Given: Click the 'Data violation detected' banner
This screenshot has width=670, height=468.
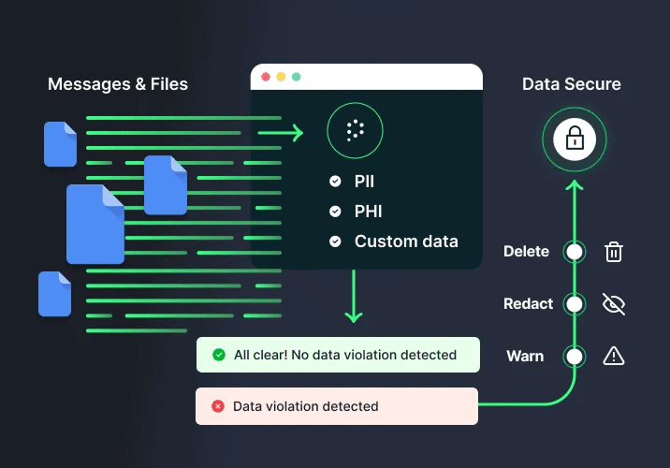Looking at the screenshot, I should point(337,406).
